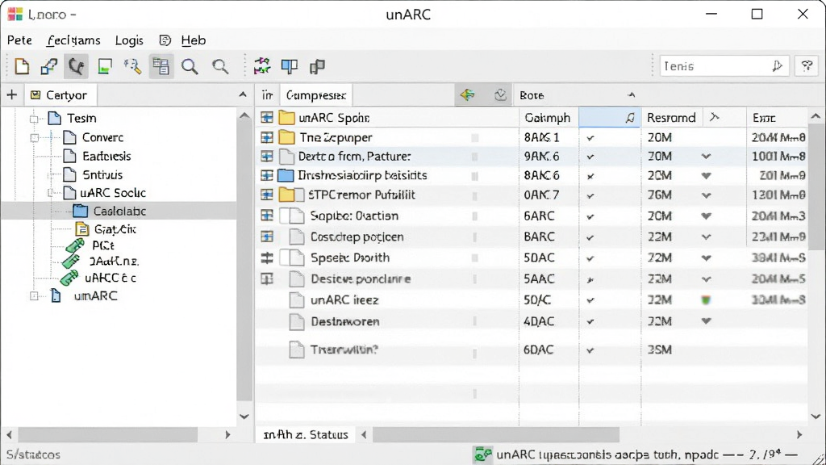Click the yellow-green arrow icon beside Bote
This screenshot has height=465, width=826.
(x=467, y=95)
